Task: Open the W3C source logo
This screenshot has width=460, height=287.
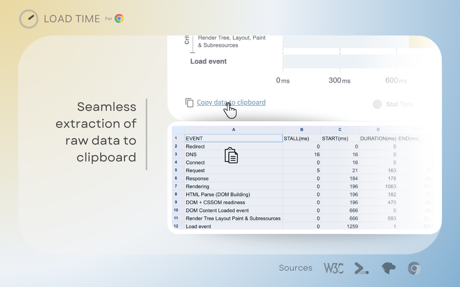Action: tap(333, 268)
